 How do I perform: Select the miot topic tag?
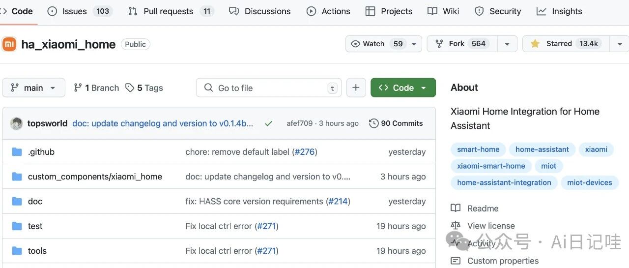549,166
